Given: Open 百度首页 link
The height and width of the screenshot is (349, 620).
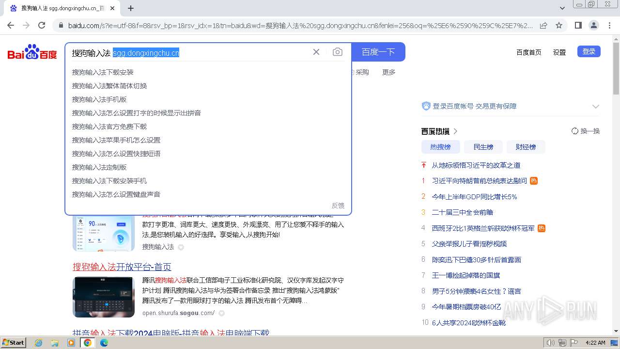Looking at the screenshot, I should pos(529,52).
